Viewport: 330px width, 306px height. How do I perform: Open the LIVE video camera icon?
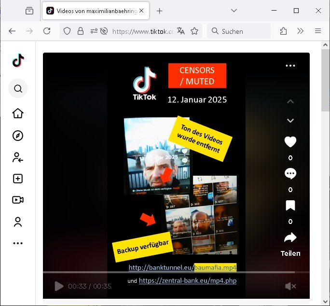click(x=18, y=200)
